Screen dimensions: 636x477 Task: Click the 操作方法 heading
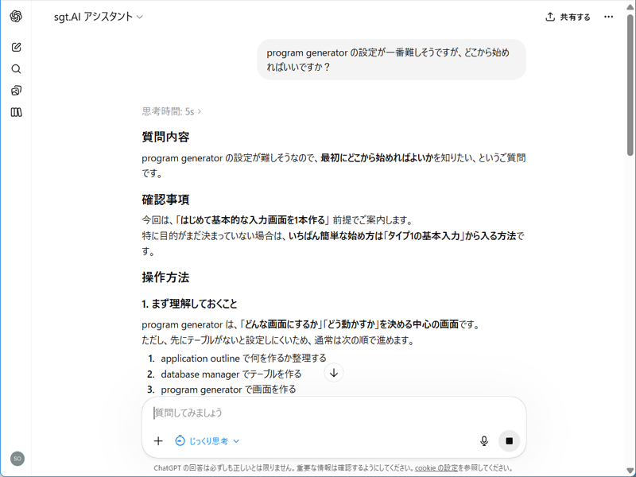click(x=165, y=277)
